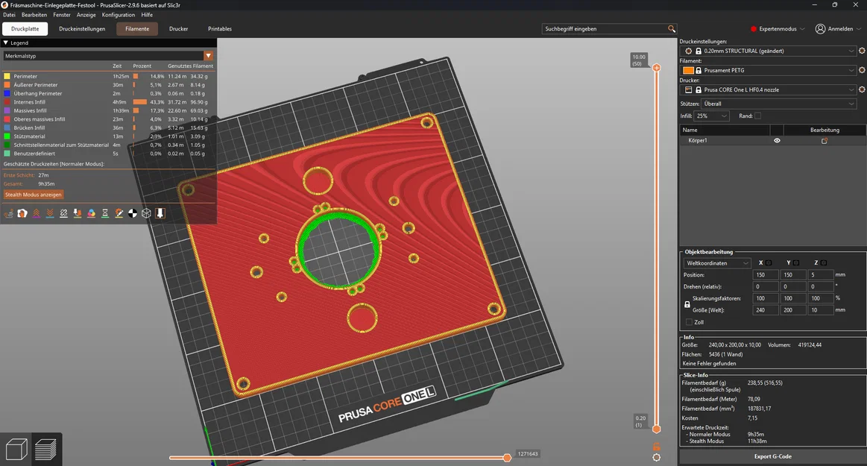Open the Konfiguration menu
The height and width of the screenshot is (466, 867).
[119, 15]
